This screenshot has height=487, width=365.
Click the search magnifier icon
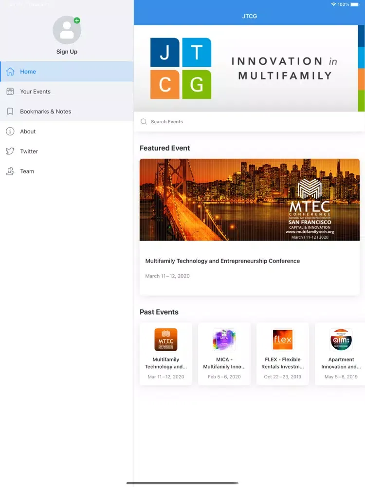[x=144, y=121]
